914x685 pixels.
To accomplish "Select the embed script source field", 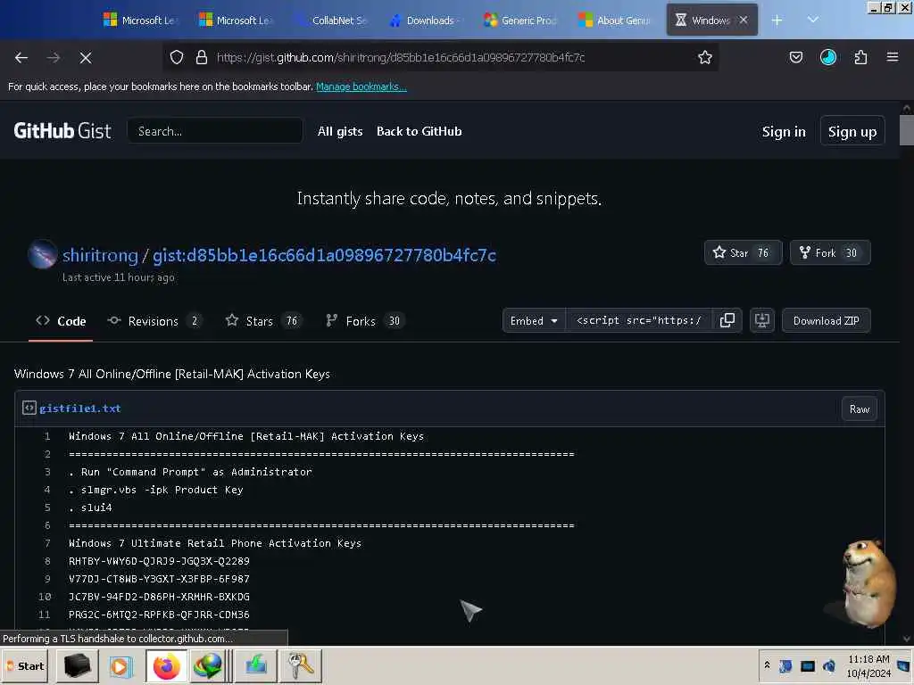I will click(638, 321).
